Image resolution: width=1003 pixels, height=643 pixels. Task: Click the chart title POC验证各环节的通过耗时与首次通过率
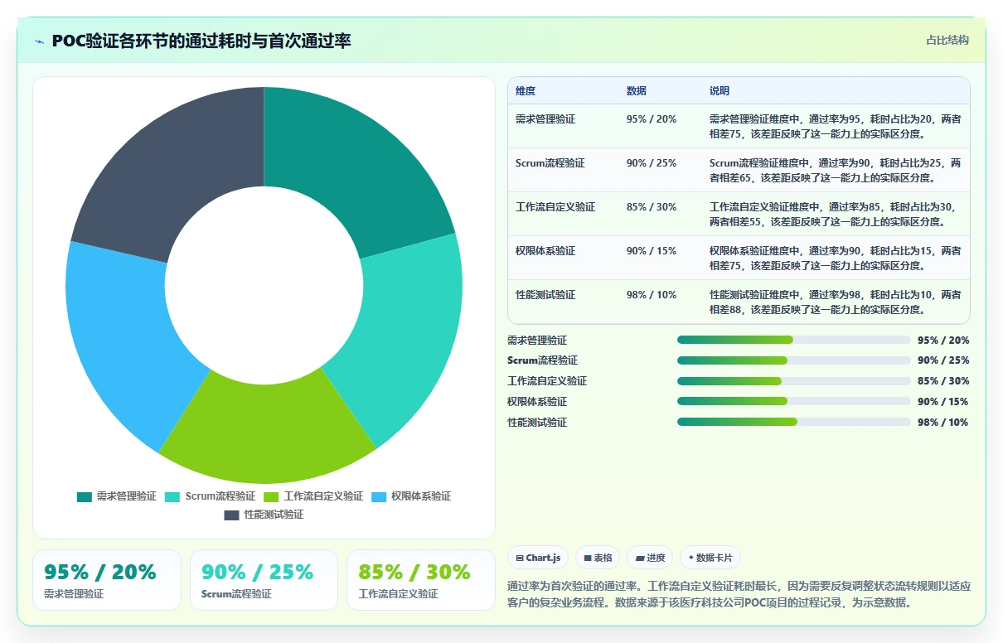[x=201, y=41]
